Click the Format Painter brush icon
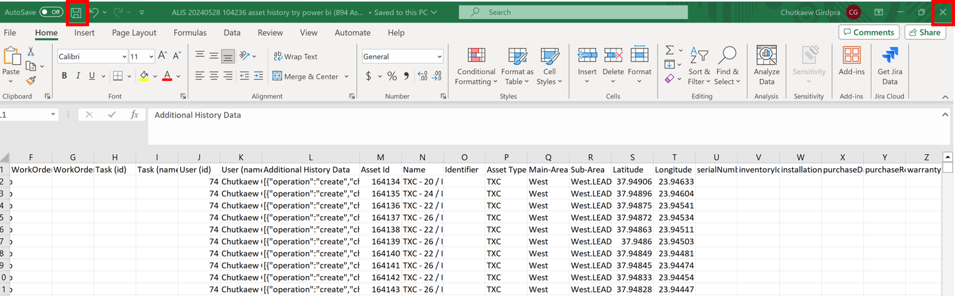Viewport: 955px width, 296px height. [x=31, y=80]
